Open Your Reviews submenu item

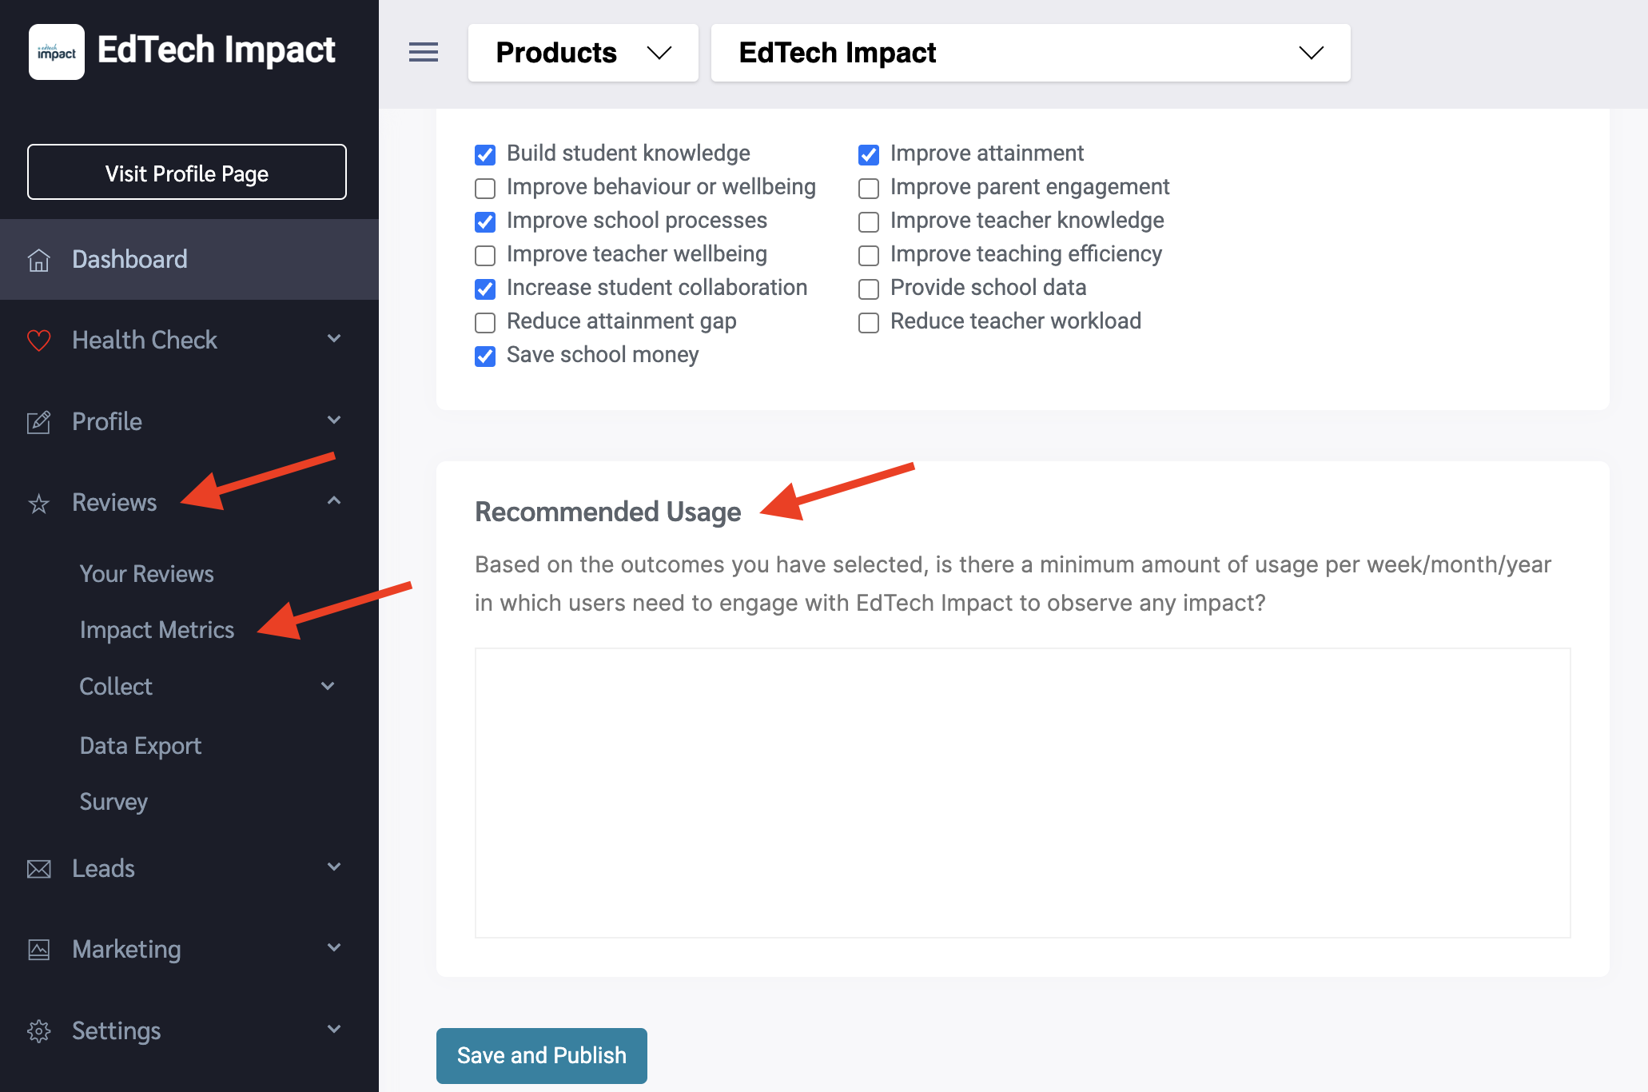coord(146,574)
